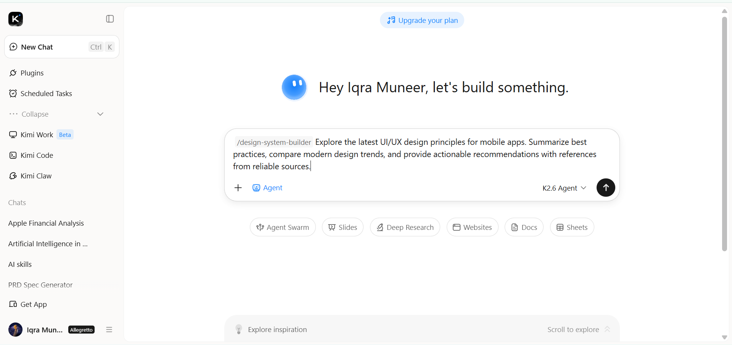Click the plus attachment icon
The width and height of the screenshot is (732, 345).
[x=238, y=188]
